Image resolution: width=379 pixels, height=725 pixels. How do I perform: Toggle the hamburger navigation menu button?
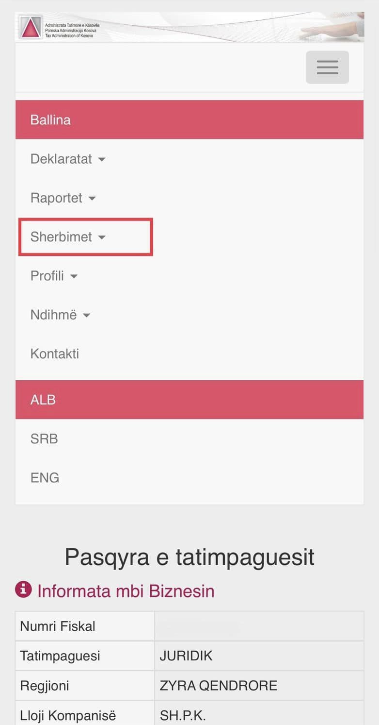(327, 67)
